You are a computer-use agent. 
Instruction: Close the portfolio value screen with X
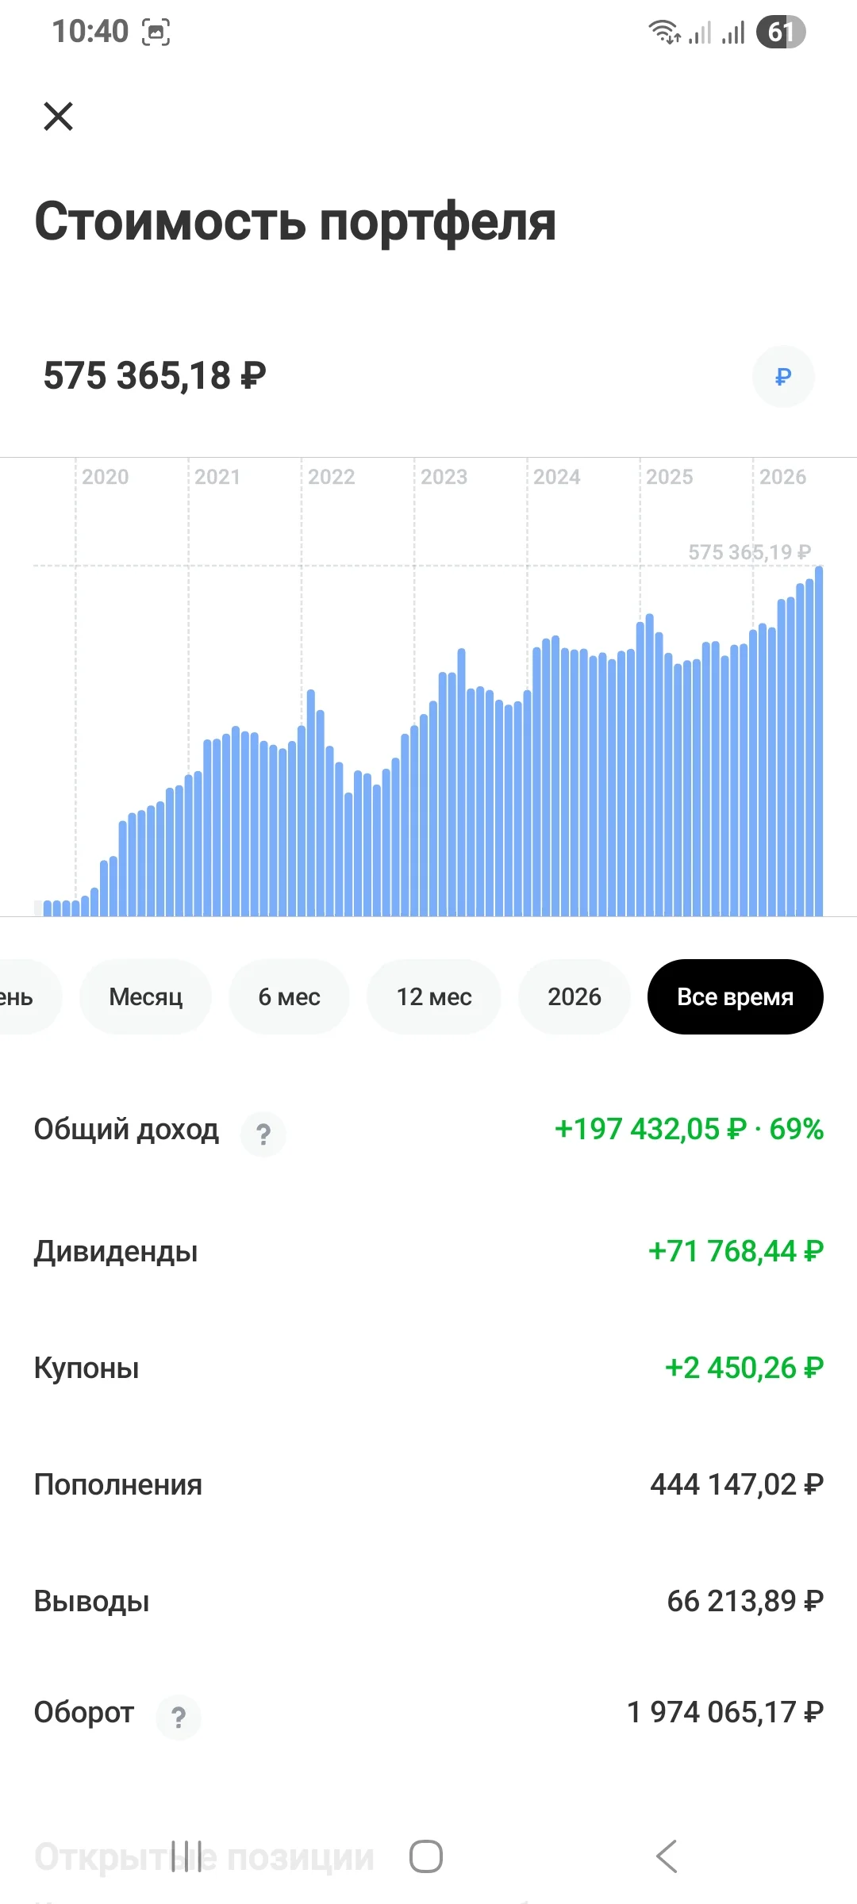pyautogui.click(x=58, y=116)
